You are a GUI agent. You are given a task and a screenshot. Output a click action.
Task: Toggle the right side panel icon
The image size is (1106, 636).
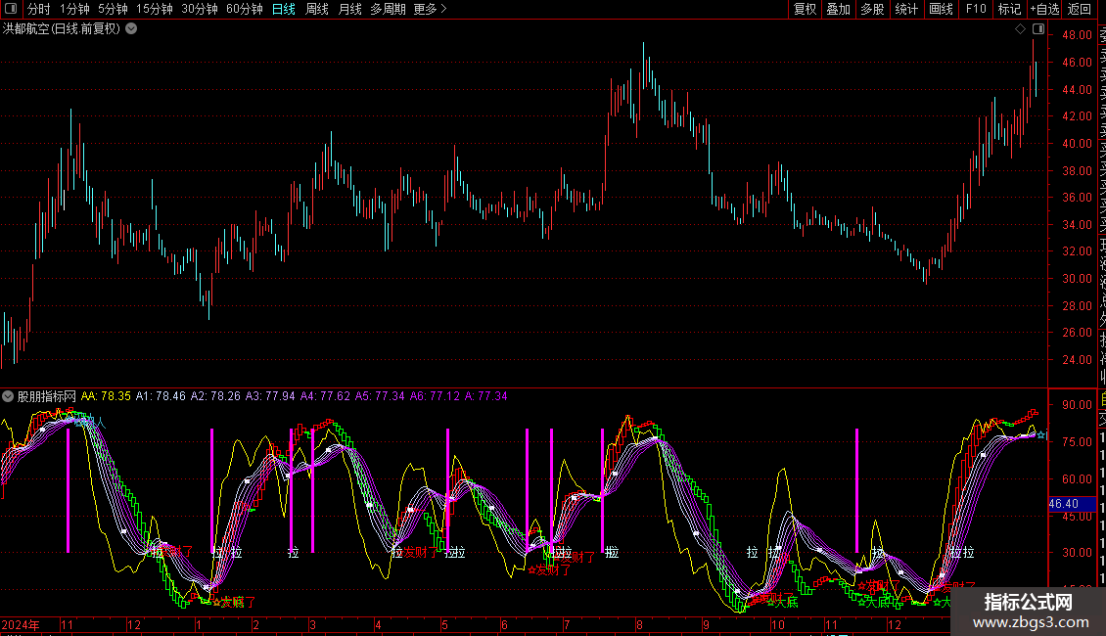(x=1037, y=29)
